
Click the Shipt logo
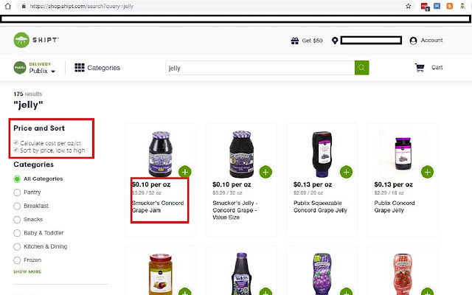coord(36,40)
